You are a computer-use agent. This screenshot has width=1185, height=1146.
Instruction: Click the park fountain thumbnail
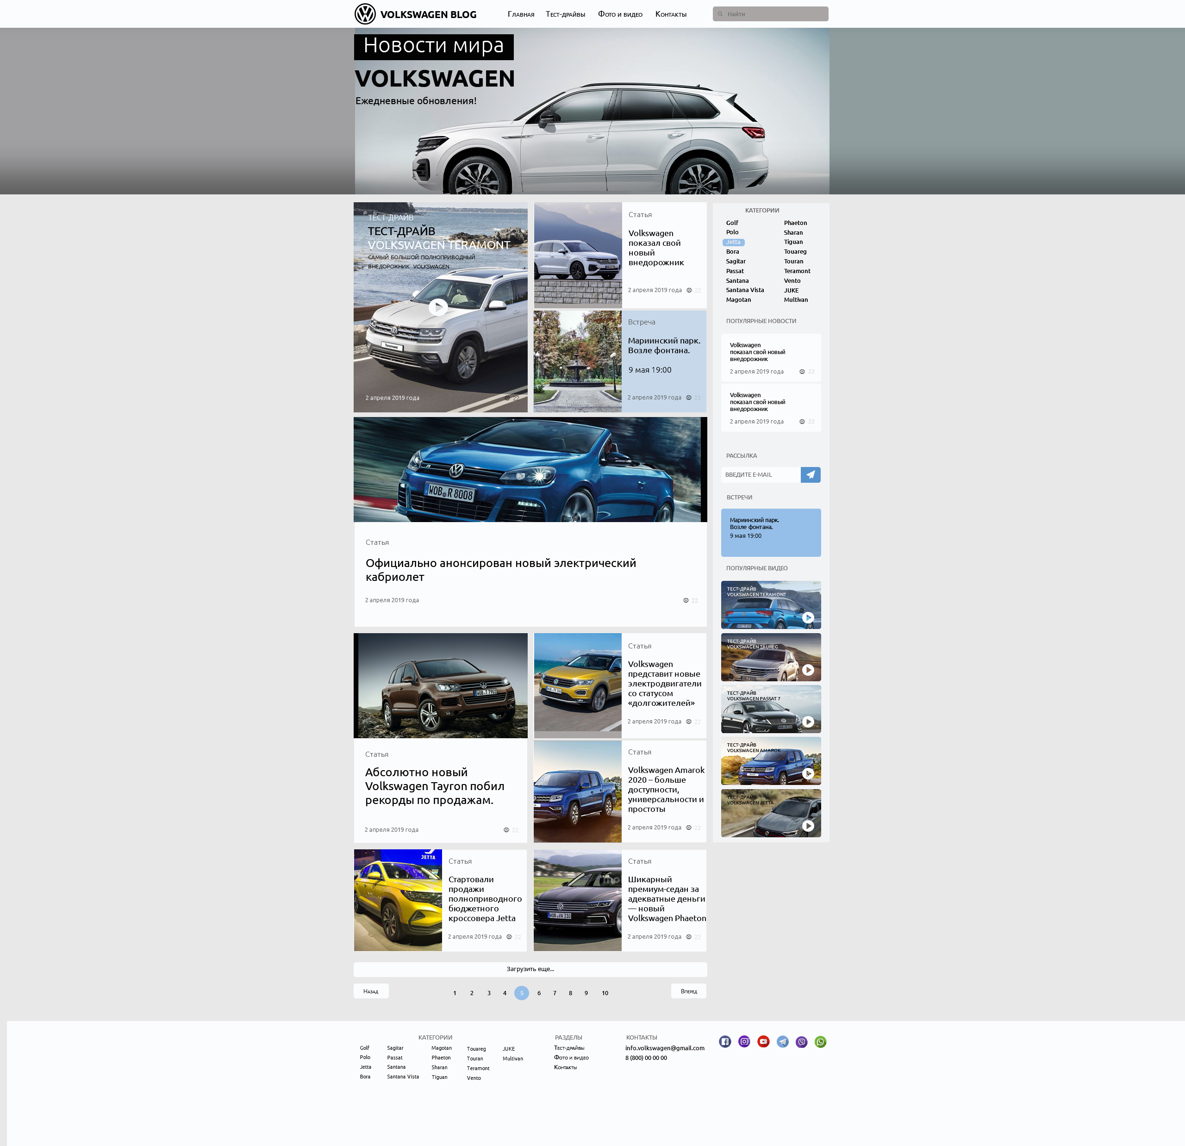click(x=577, y=361)
